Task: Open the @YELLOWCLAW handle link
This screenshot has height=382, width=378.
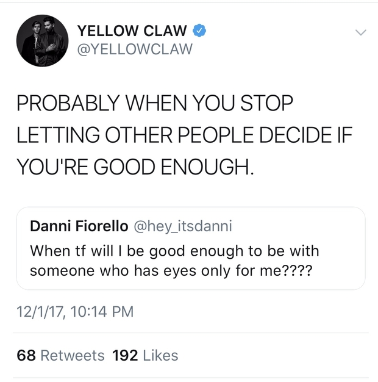Action: [134, 49]
